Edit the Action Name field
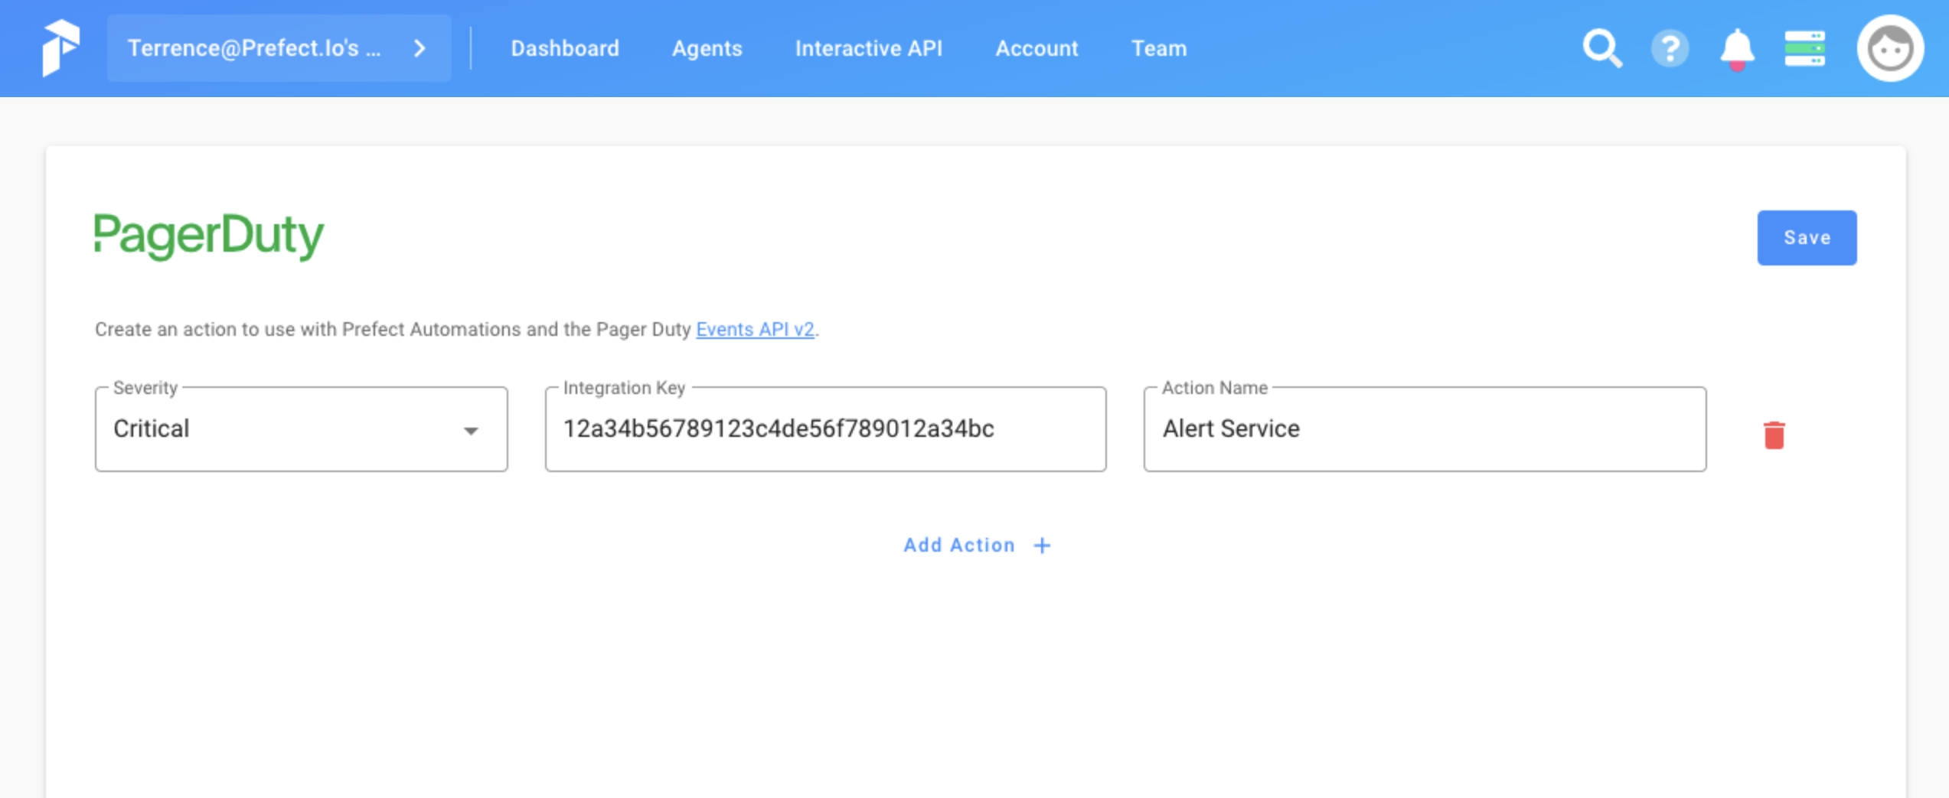The image size is (1949, 798). pyautogui.click(x=1424, y=428)
